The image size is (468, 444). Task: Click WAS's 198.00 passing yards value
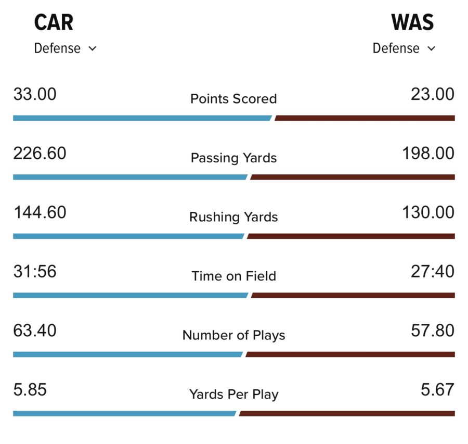(x=428, y=154)
